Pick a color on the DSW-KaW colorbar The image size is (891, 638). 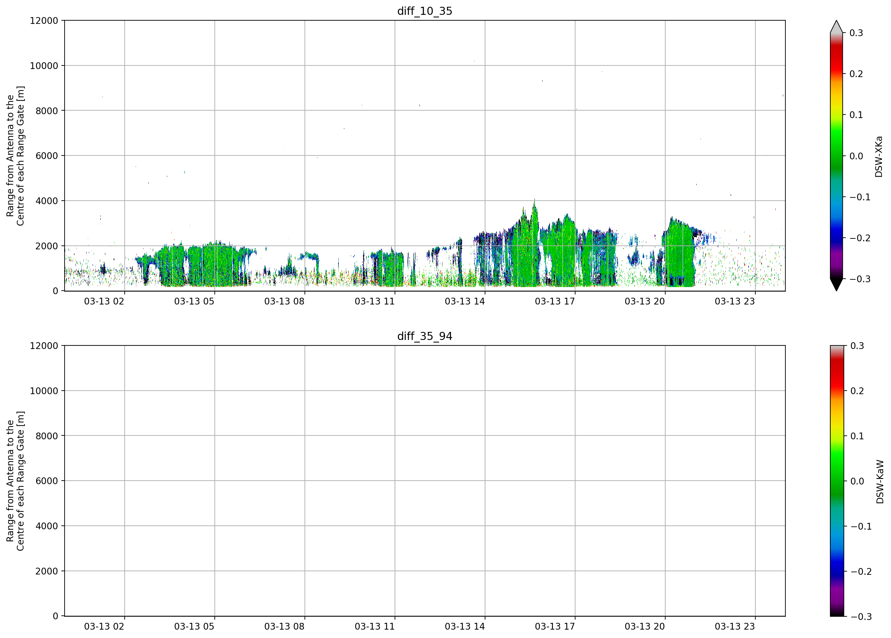click(836, 481)
